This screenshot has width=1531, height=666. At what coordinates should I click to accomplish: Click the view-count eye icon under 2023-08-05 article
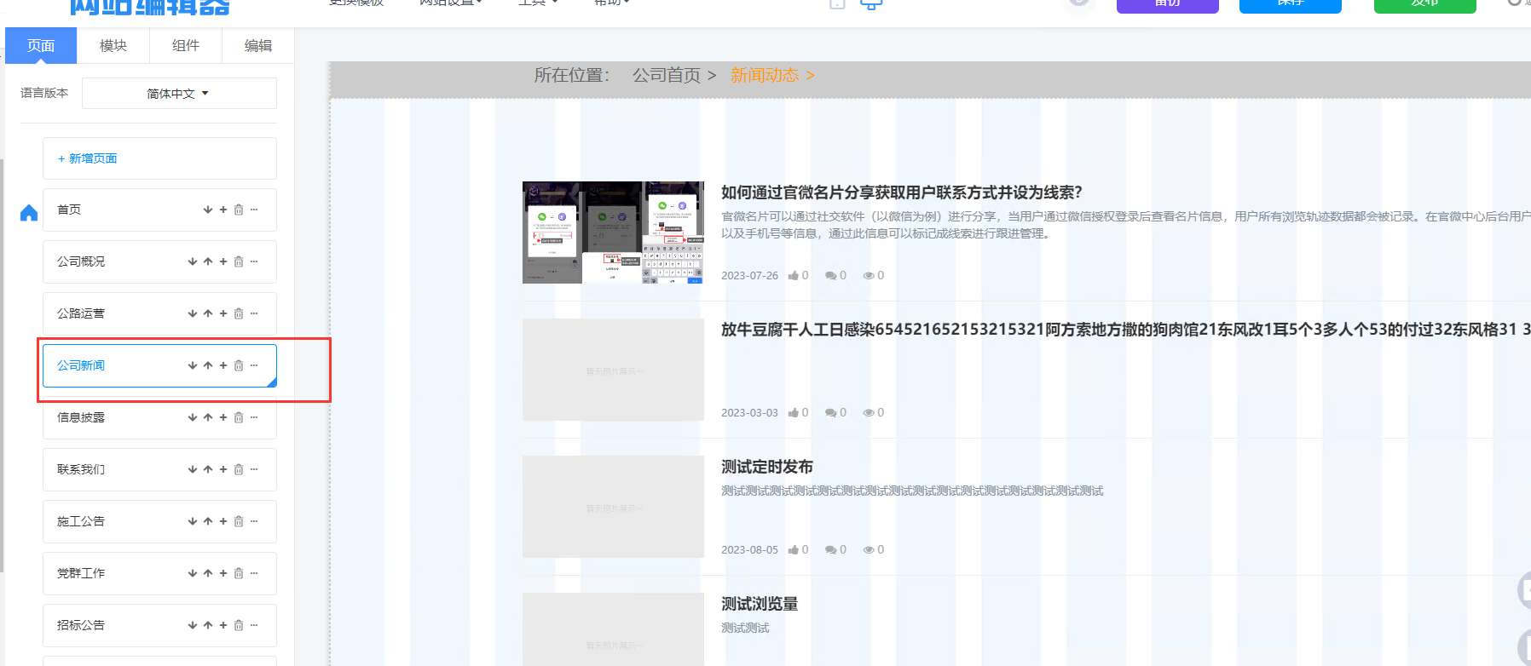[869, 549]
